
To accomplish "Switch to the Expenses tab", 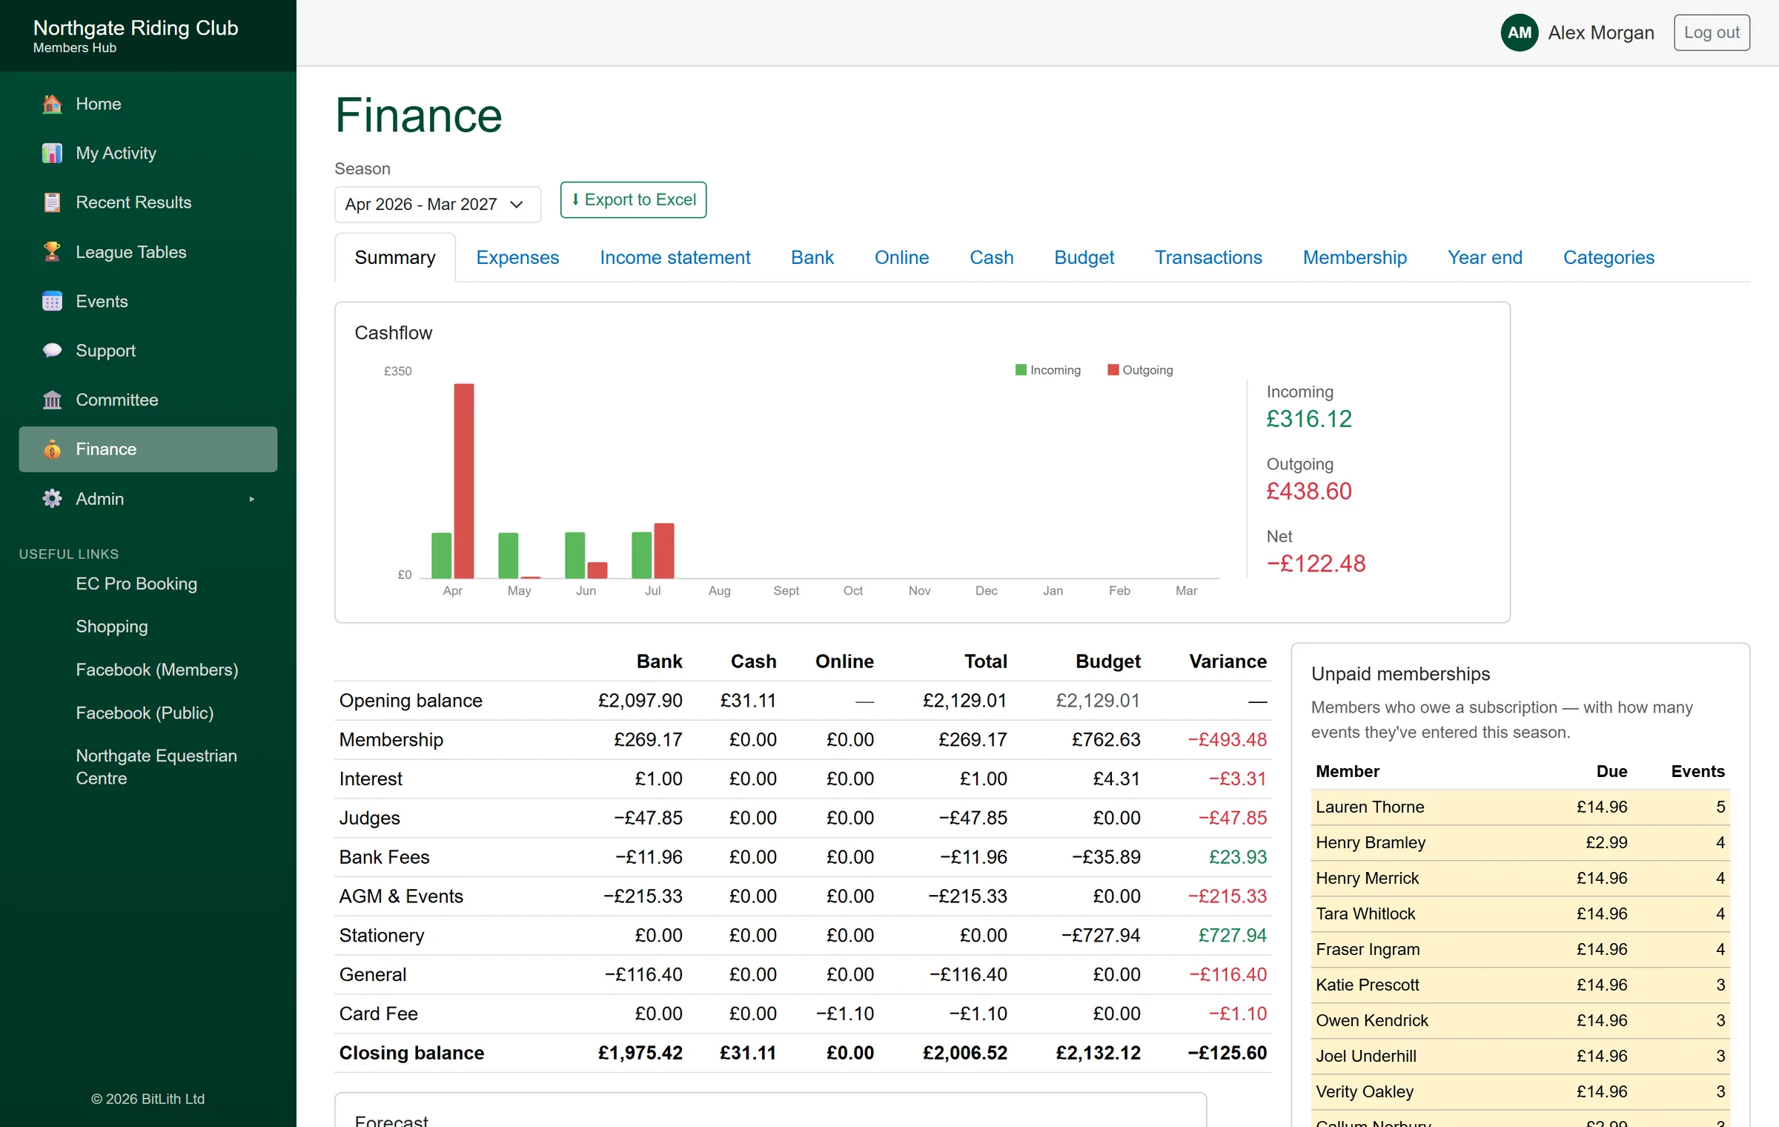I will 517,257.
